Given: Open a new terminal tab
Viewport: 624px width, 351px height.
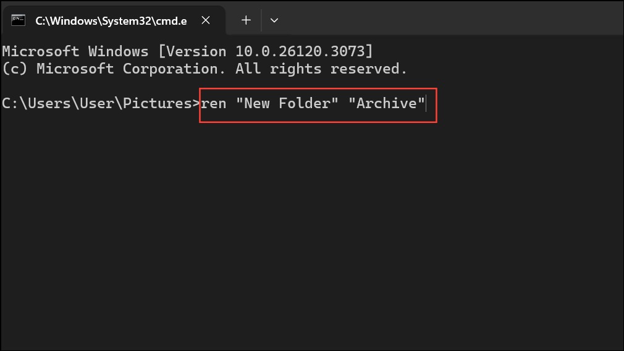Looking at the screenshot, I should (246, 20).
